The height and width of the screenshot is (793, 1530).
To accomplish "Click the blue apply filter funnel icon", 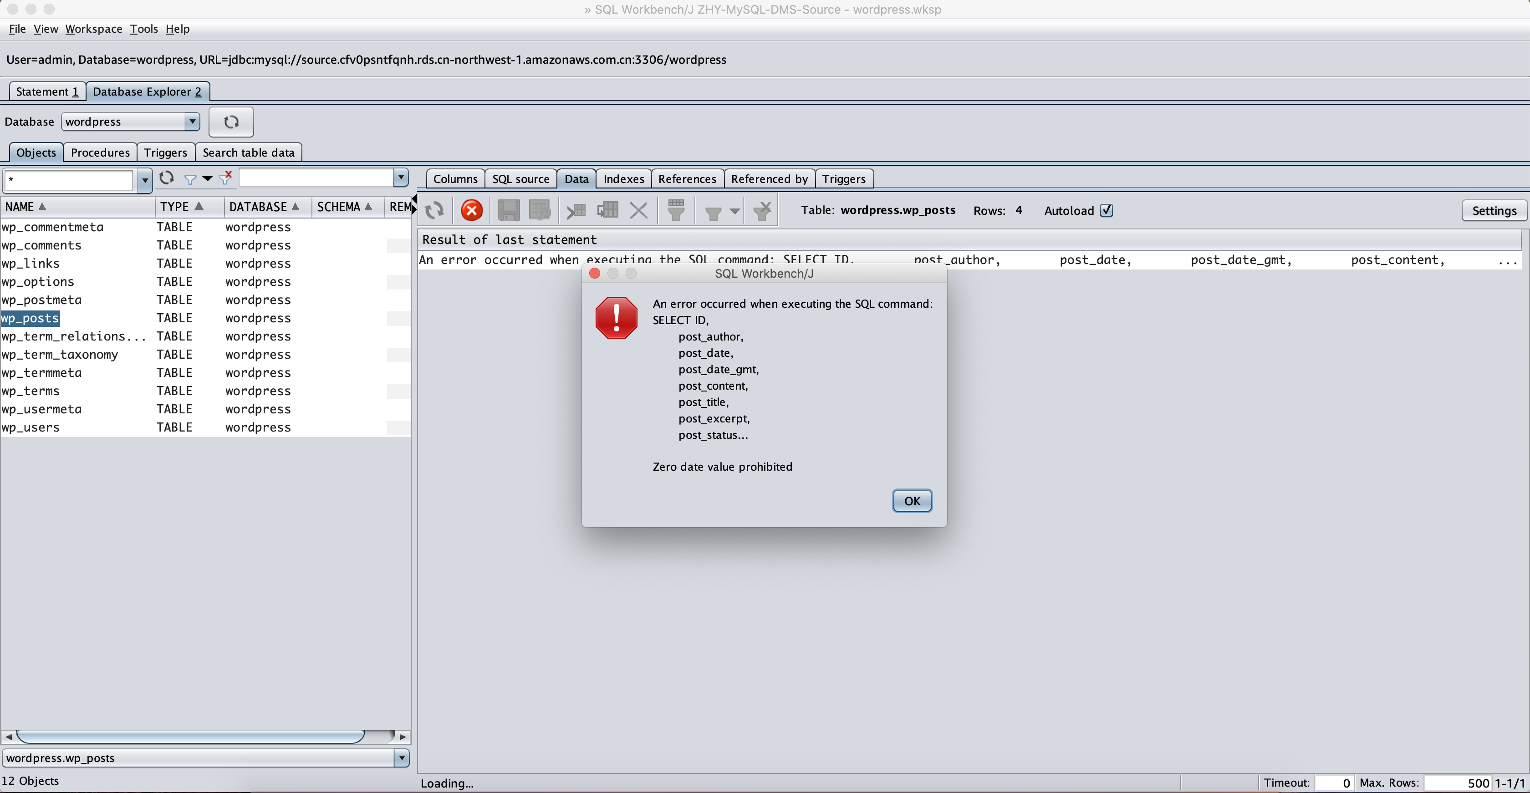I will pos(190,178).
